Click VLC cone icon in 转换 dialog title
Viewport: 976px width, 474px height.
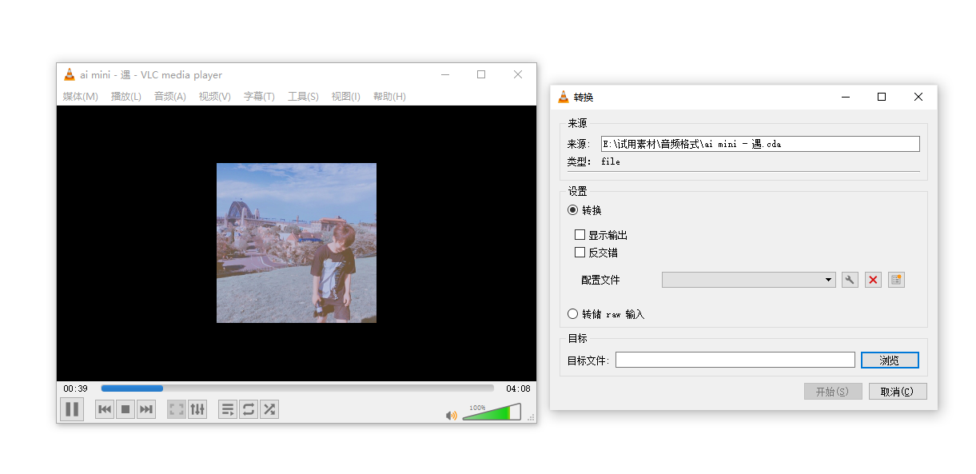564,97
